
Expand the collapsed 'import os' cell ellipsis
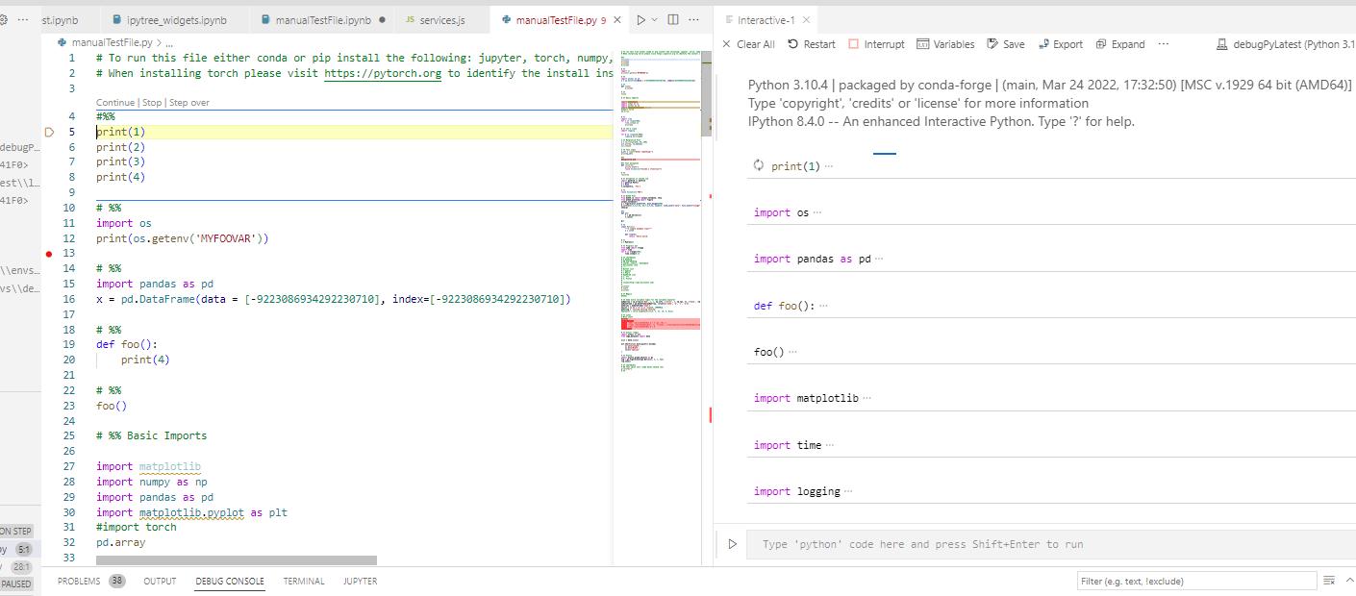(x=818, y=213)
